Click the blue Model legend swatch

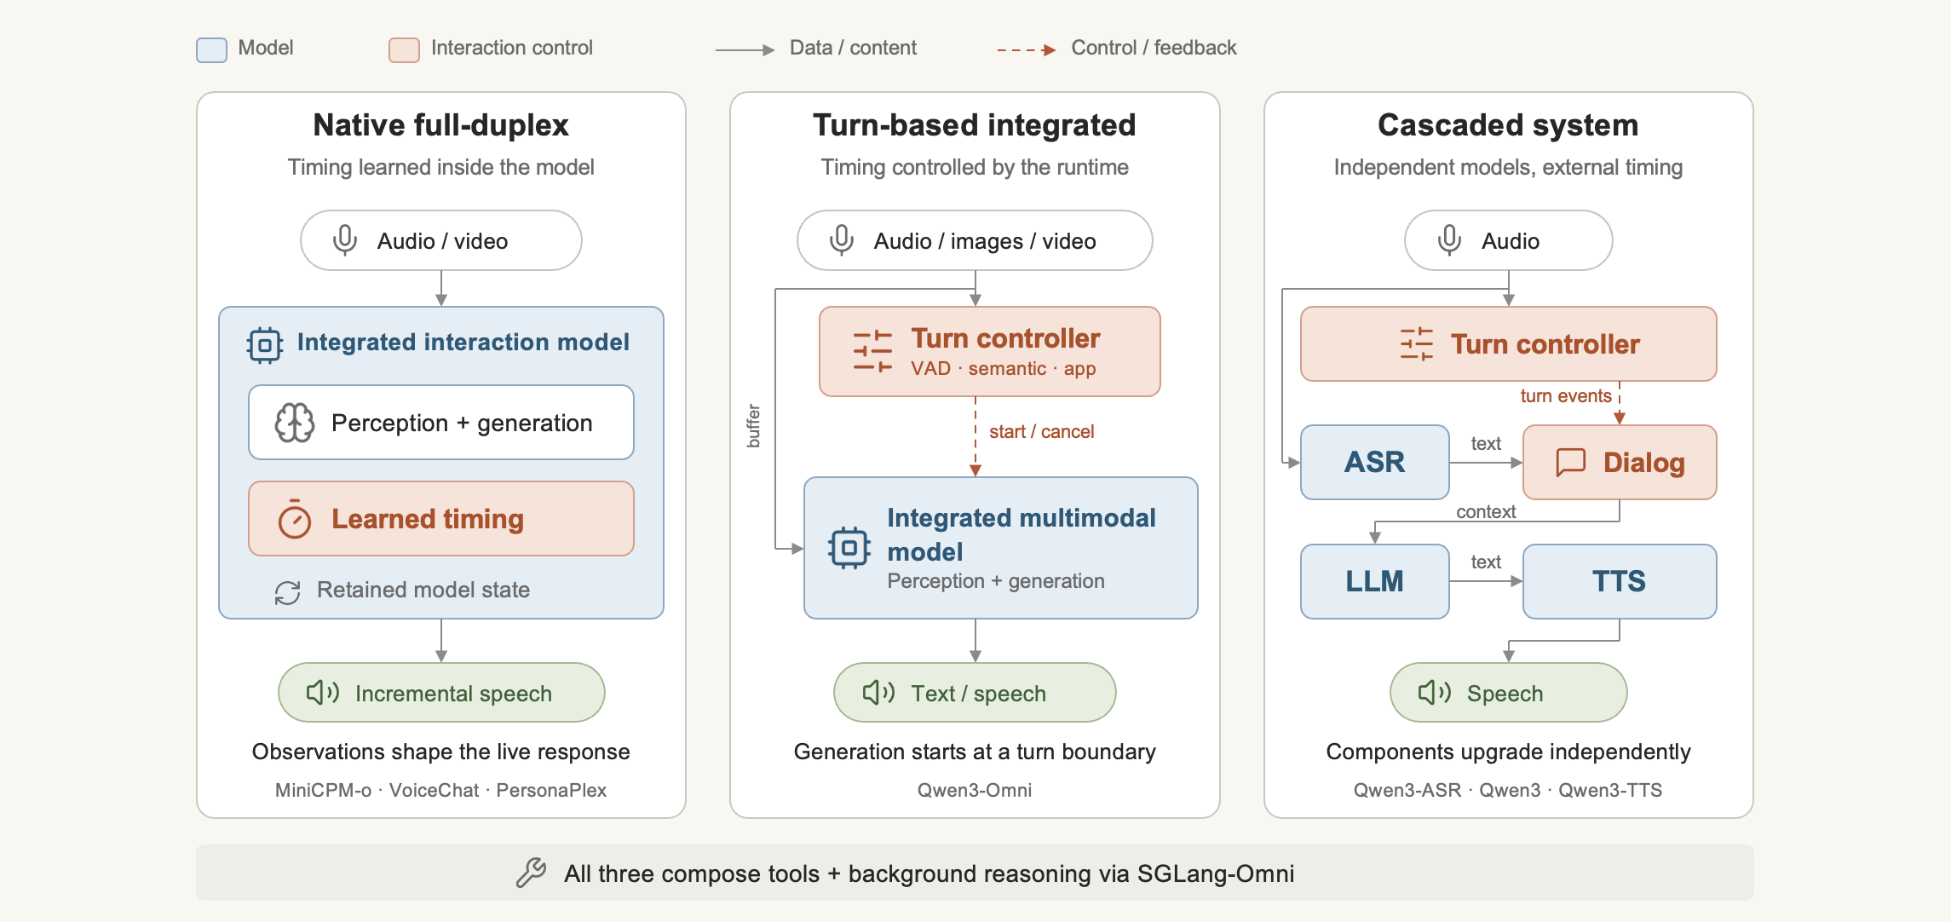(211, 49)
